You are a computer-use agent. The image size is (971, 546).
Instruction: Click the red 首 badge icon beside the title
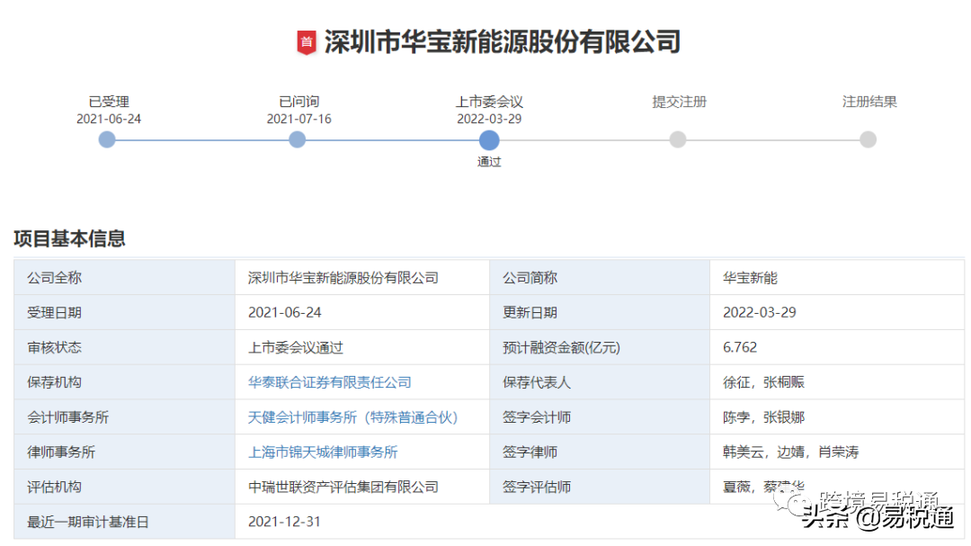(306, 42)
